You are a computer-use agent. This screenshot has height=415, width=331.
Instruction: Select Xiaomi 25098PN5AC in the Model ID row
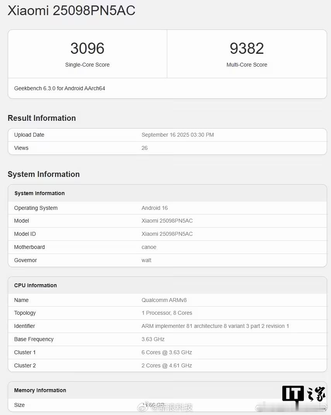coord(167,234)
